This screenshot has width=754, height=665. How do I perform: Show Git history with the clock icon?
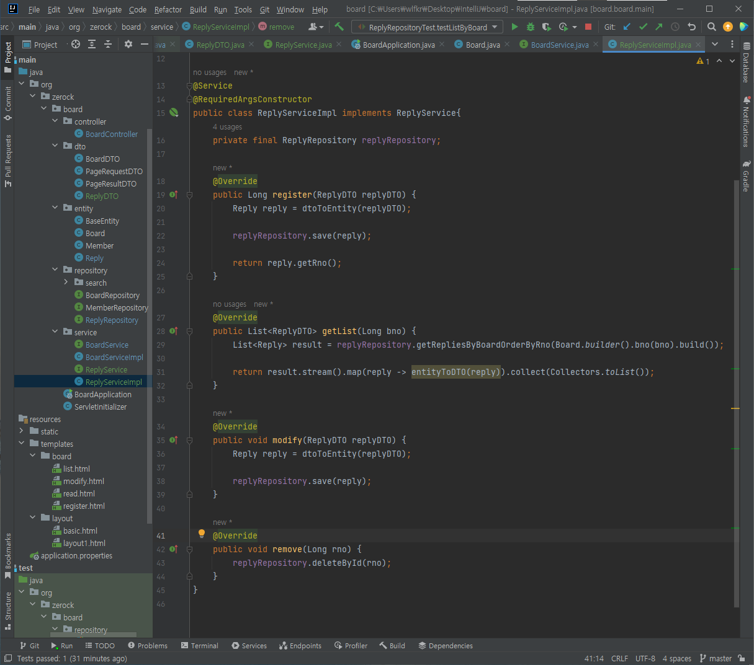point(675,27)
